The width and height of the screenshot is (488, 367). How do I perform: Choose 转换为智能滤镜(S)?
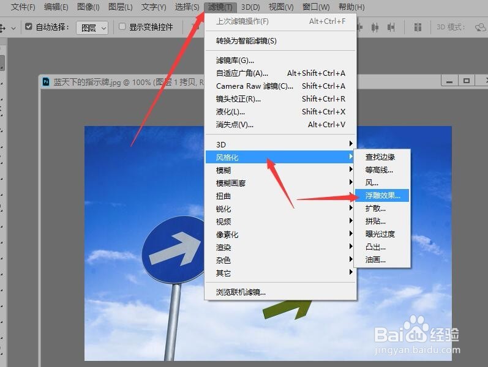pyautogui.click(x=280, y=41)
